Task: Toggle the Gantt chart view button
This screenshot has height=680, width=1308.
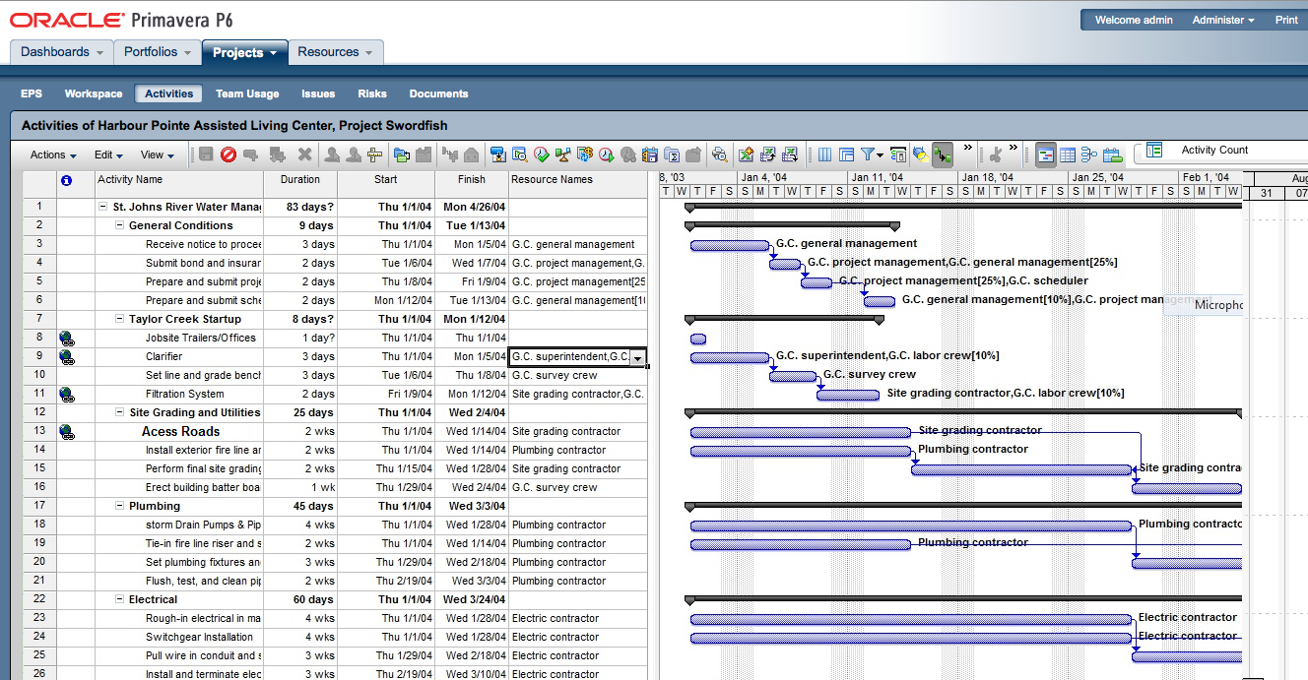Action: (x=1045, y=155)
